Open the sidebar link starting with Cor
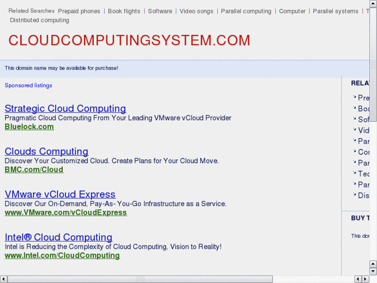Screen dimensions: 377x283 point(364,152)
